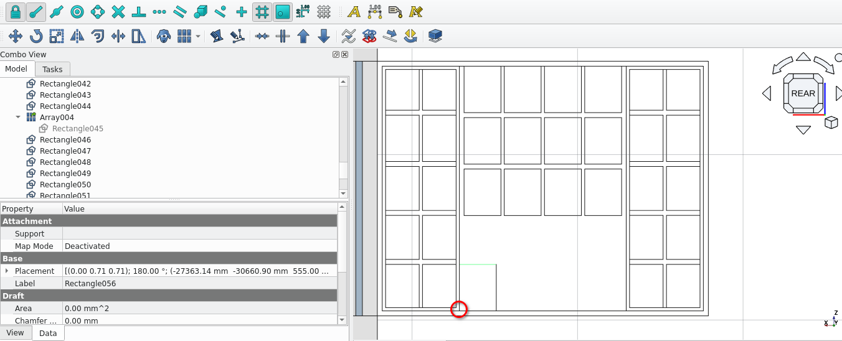Click the Upgrade up-arrow tool
This screenshot has height=341, width=842.
click(303, 36)
